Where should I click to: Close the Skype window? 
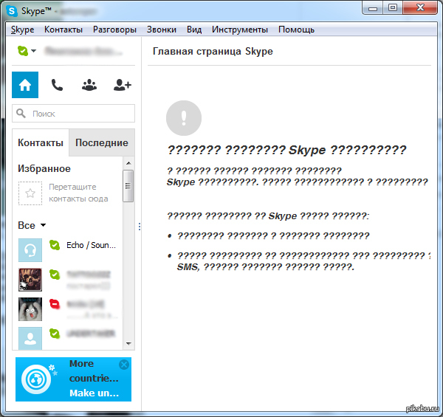coord(420,8)
